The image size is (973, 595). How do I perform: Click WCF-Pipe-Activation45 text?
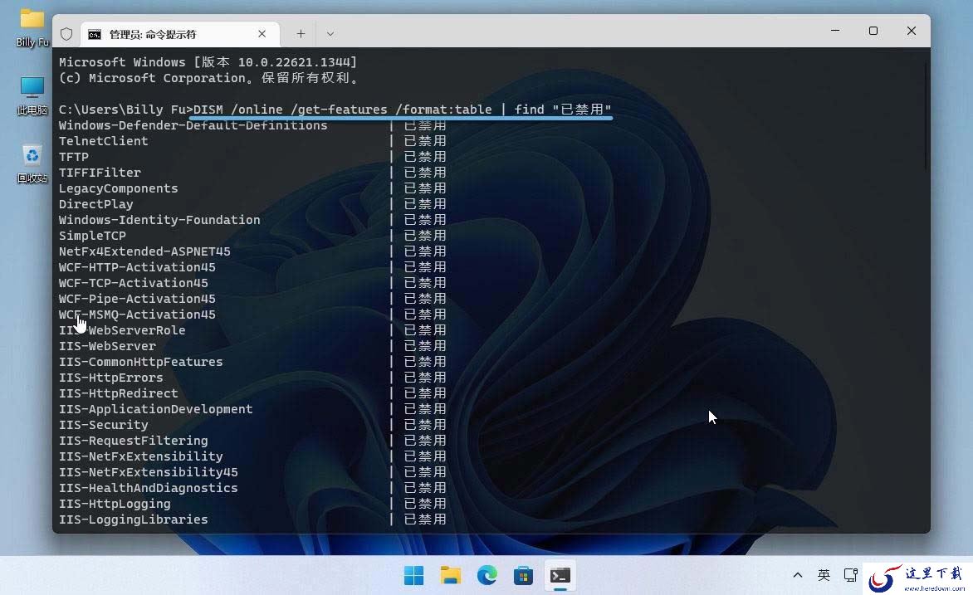tap(137, 299)
